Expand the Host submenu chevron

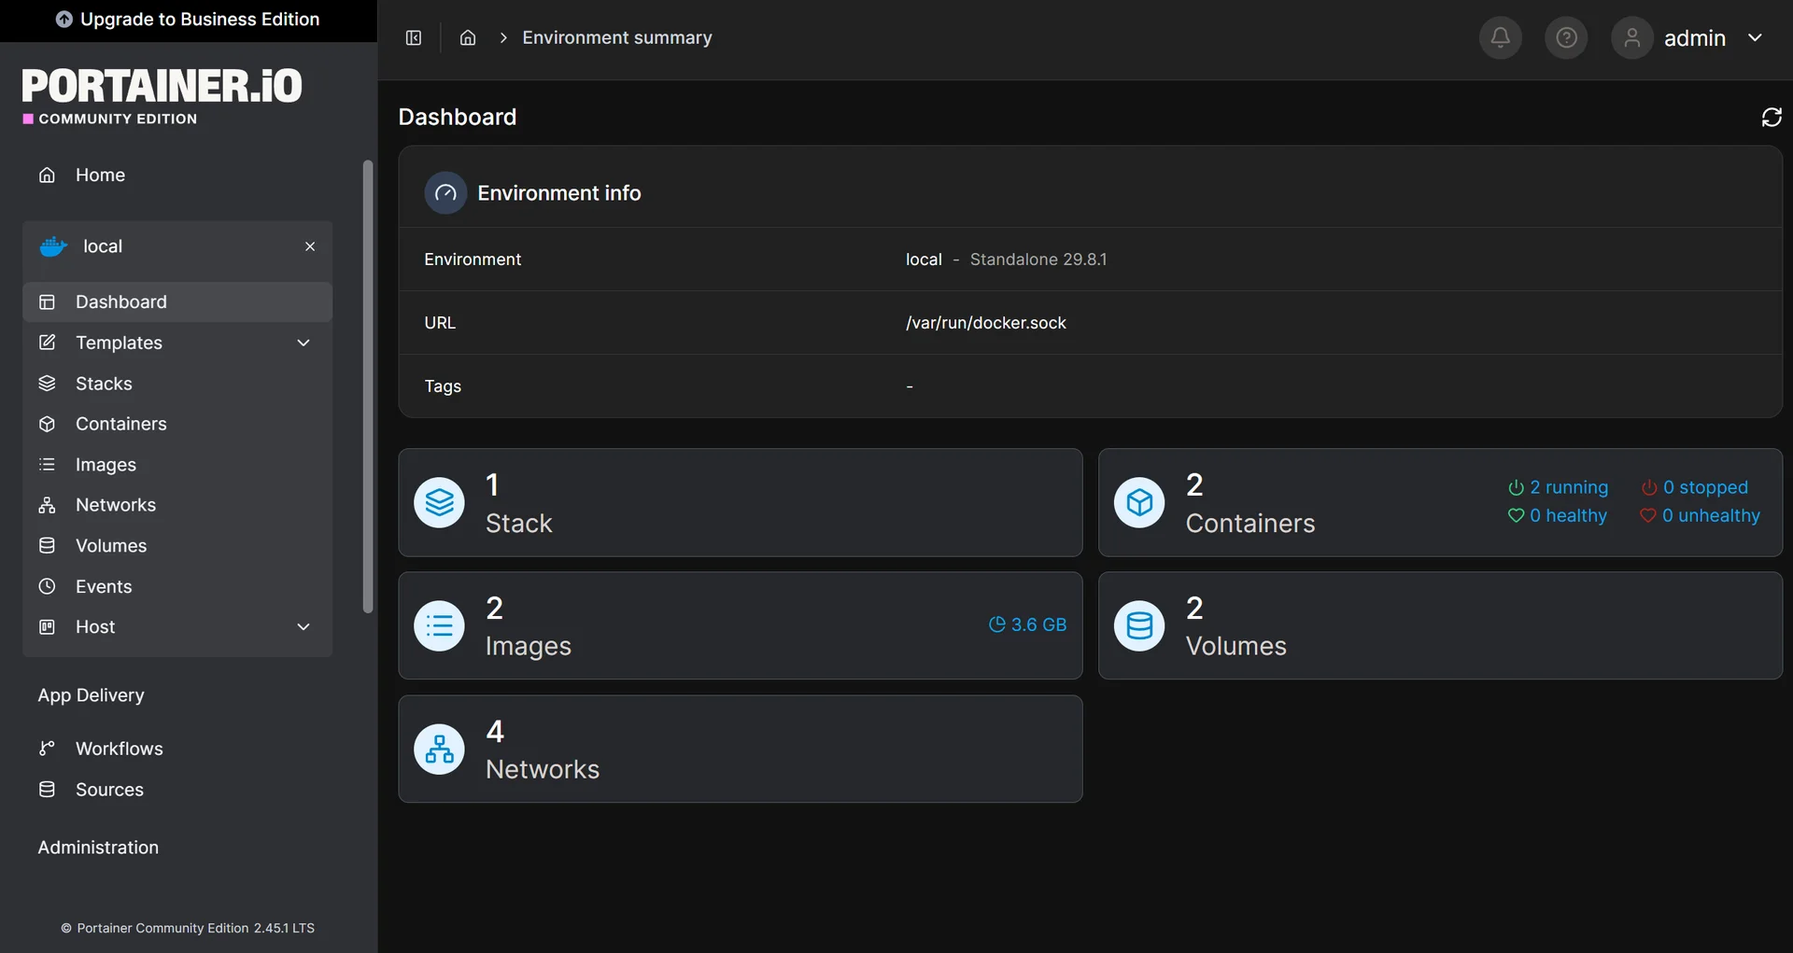(304, 626)
